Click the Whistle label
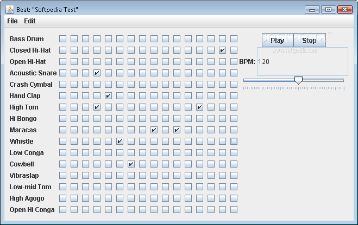358x225 pixels. click(22, 142)
